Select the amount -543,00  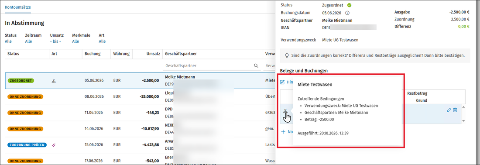pos(152,161)
